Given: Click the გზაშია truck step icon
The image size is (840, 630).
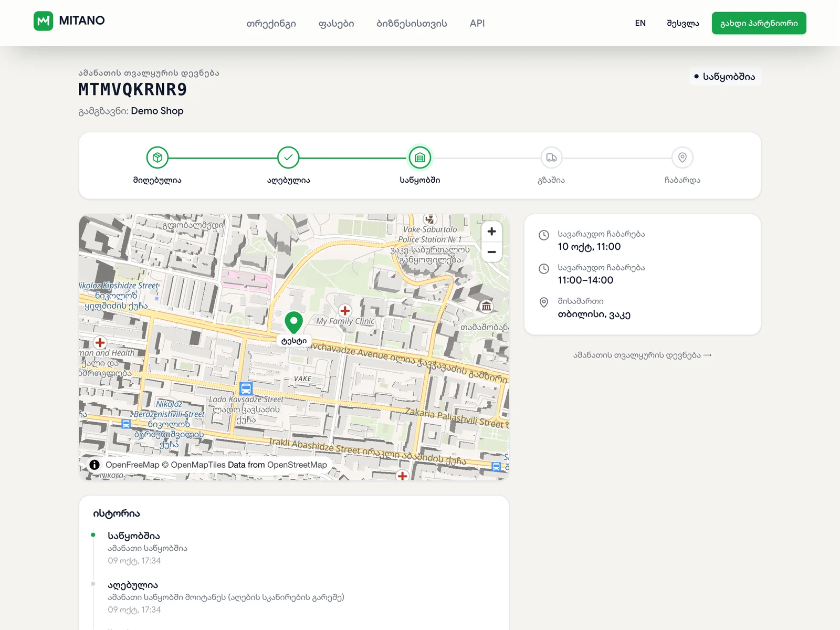Looking at the screenshot, I should 551,157.
